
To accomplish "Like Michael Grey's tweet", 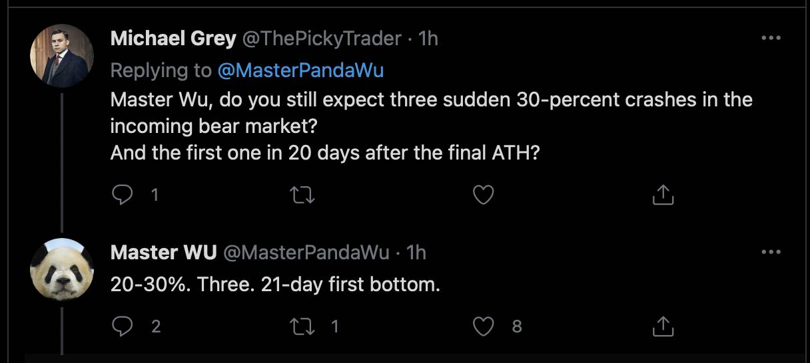I will click(482, 195).
